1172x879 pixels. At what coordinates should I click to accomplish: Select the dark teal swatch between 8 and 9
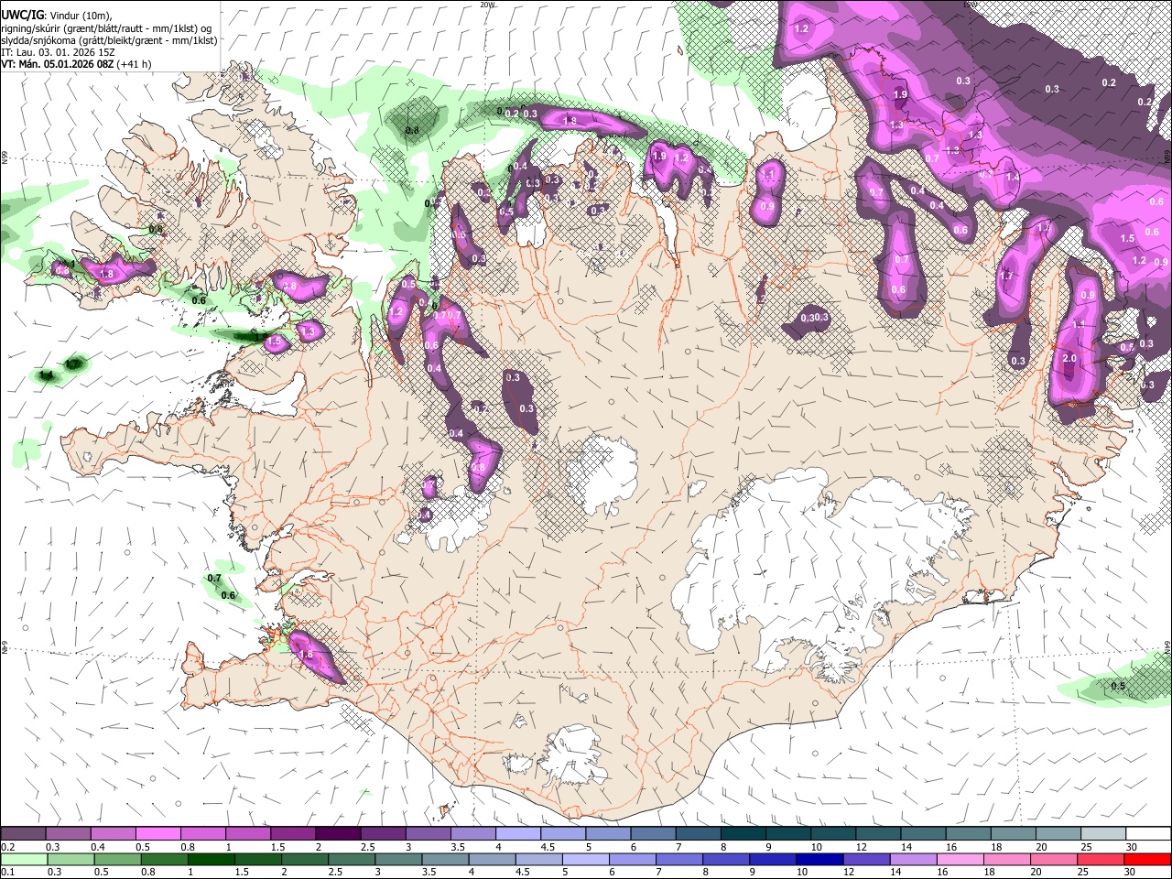743,834
